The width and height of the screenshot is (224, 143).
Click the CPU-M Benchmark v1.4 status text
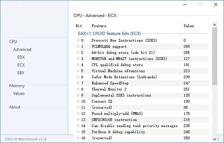point(25,139)
